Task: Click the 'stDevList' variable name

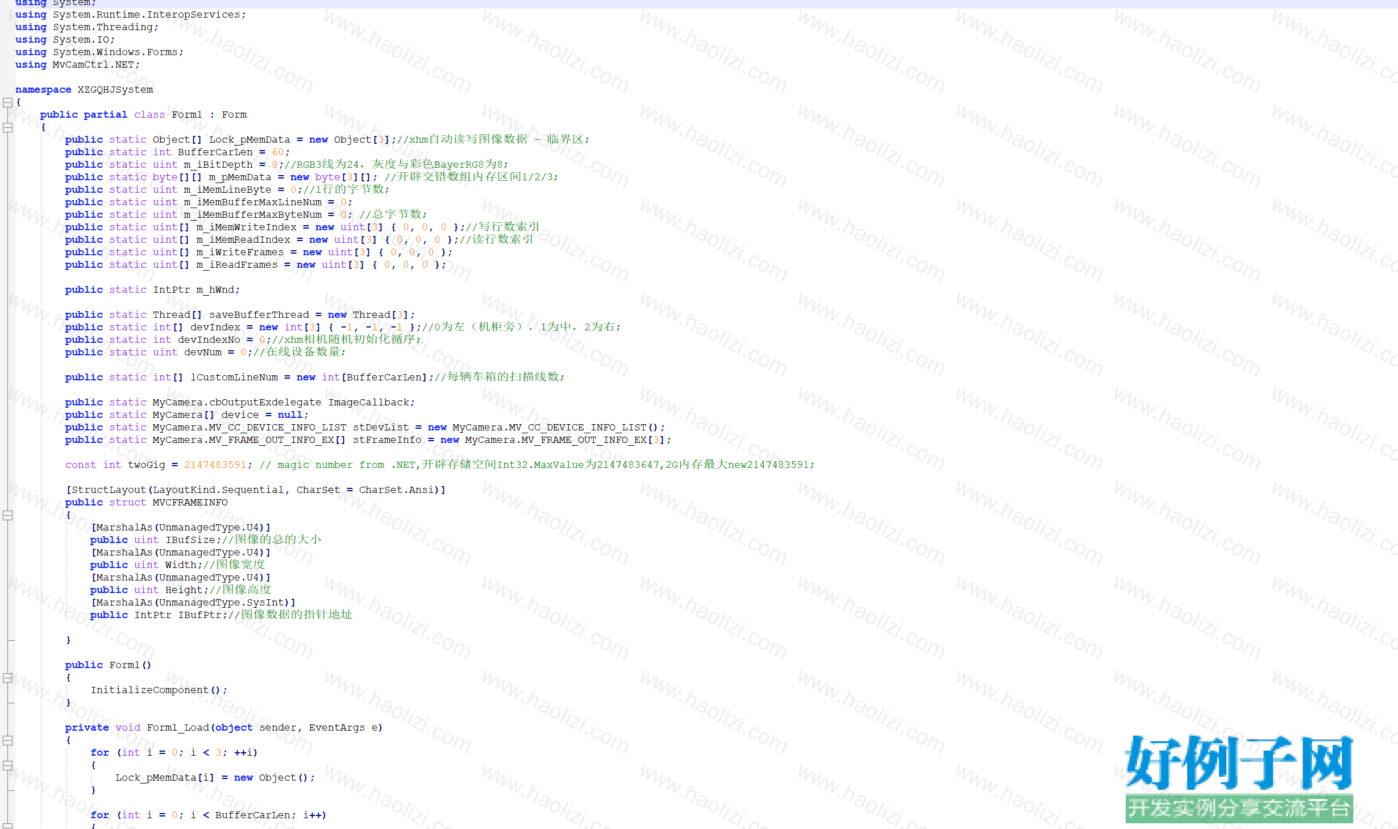Action: click(381, 428)
